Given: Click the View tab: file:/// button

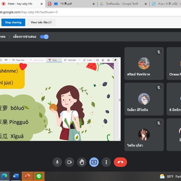Looking at the screenshot, I should point(41,22).
